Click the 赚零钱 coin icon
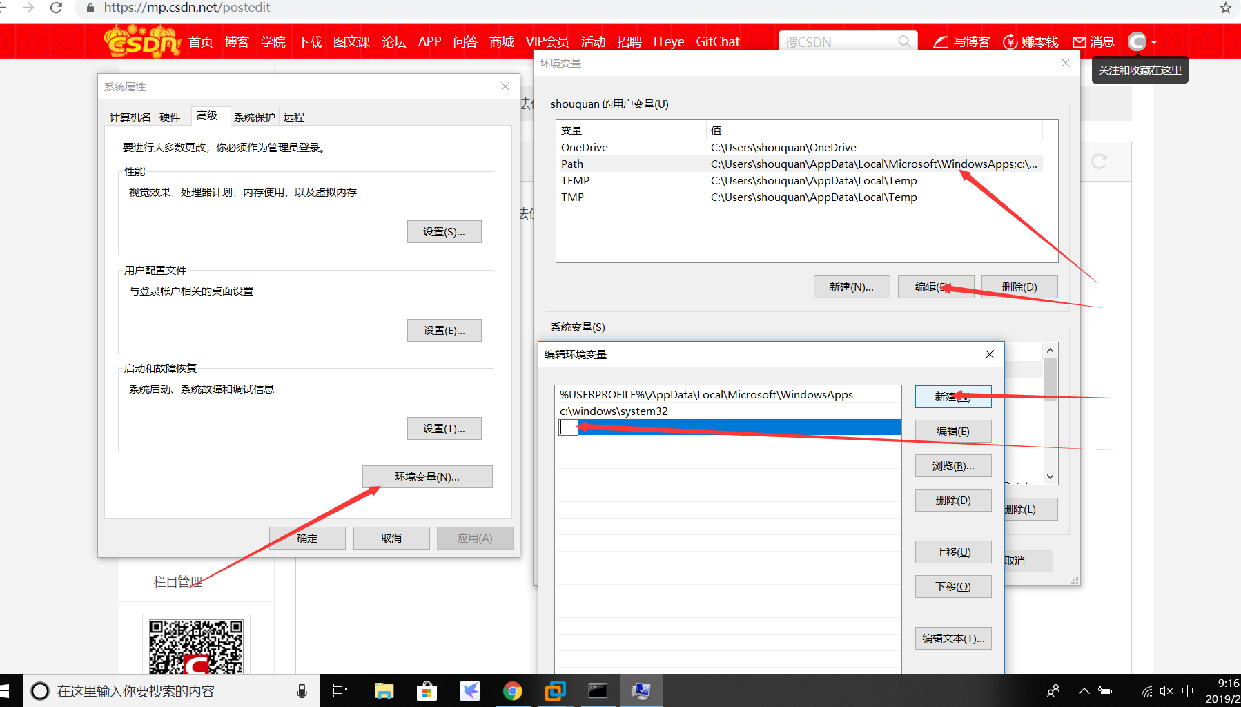This screenshot has height=707, width=1241. click(1010, 41)
